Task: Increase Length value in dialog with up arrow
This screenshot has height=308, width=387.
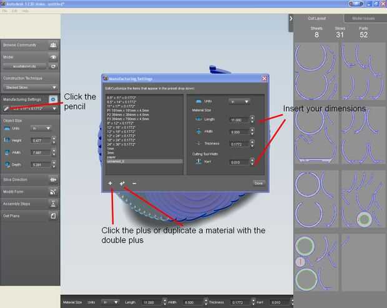Action: click(x=252, y=117)
